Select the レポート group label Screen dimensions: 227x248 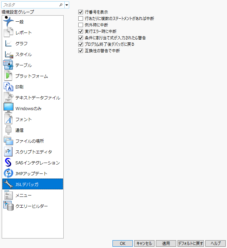pyautogui.click(x=24, y=33)
